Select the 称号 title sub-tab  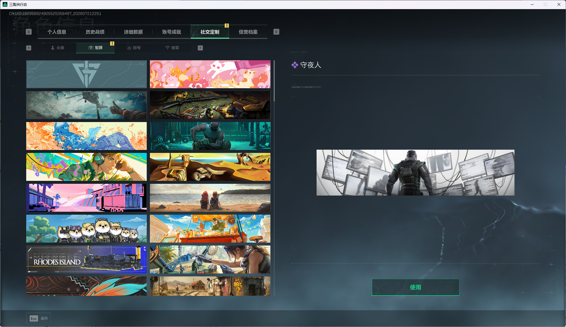(134, 48)
